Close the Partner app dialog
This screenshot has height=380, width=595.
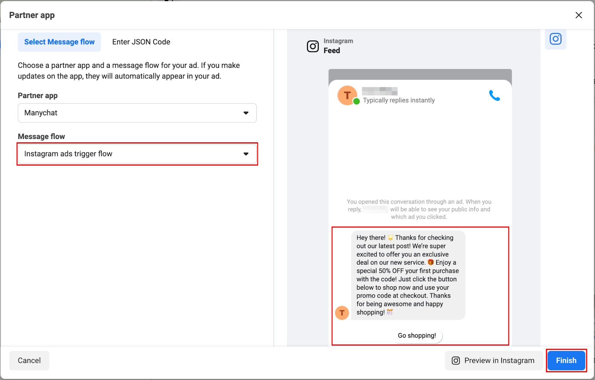click(x=578, y=15)
